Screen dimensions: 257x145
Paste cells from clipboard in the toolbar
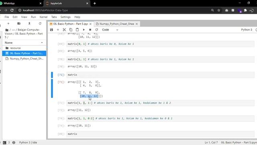click(x=77, y=30)
